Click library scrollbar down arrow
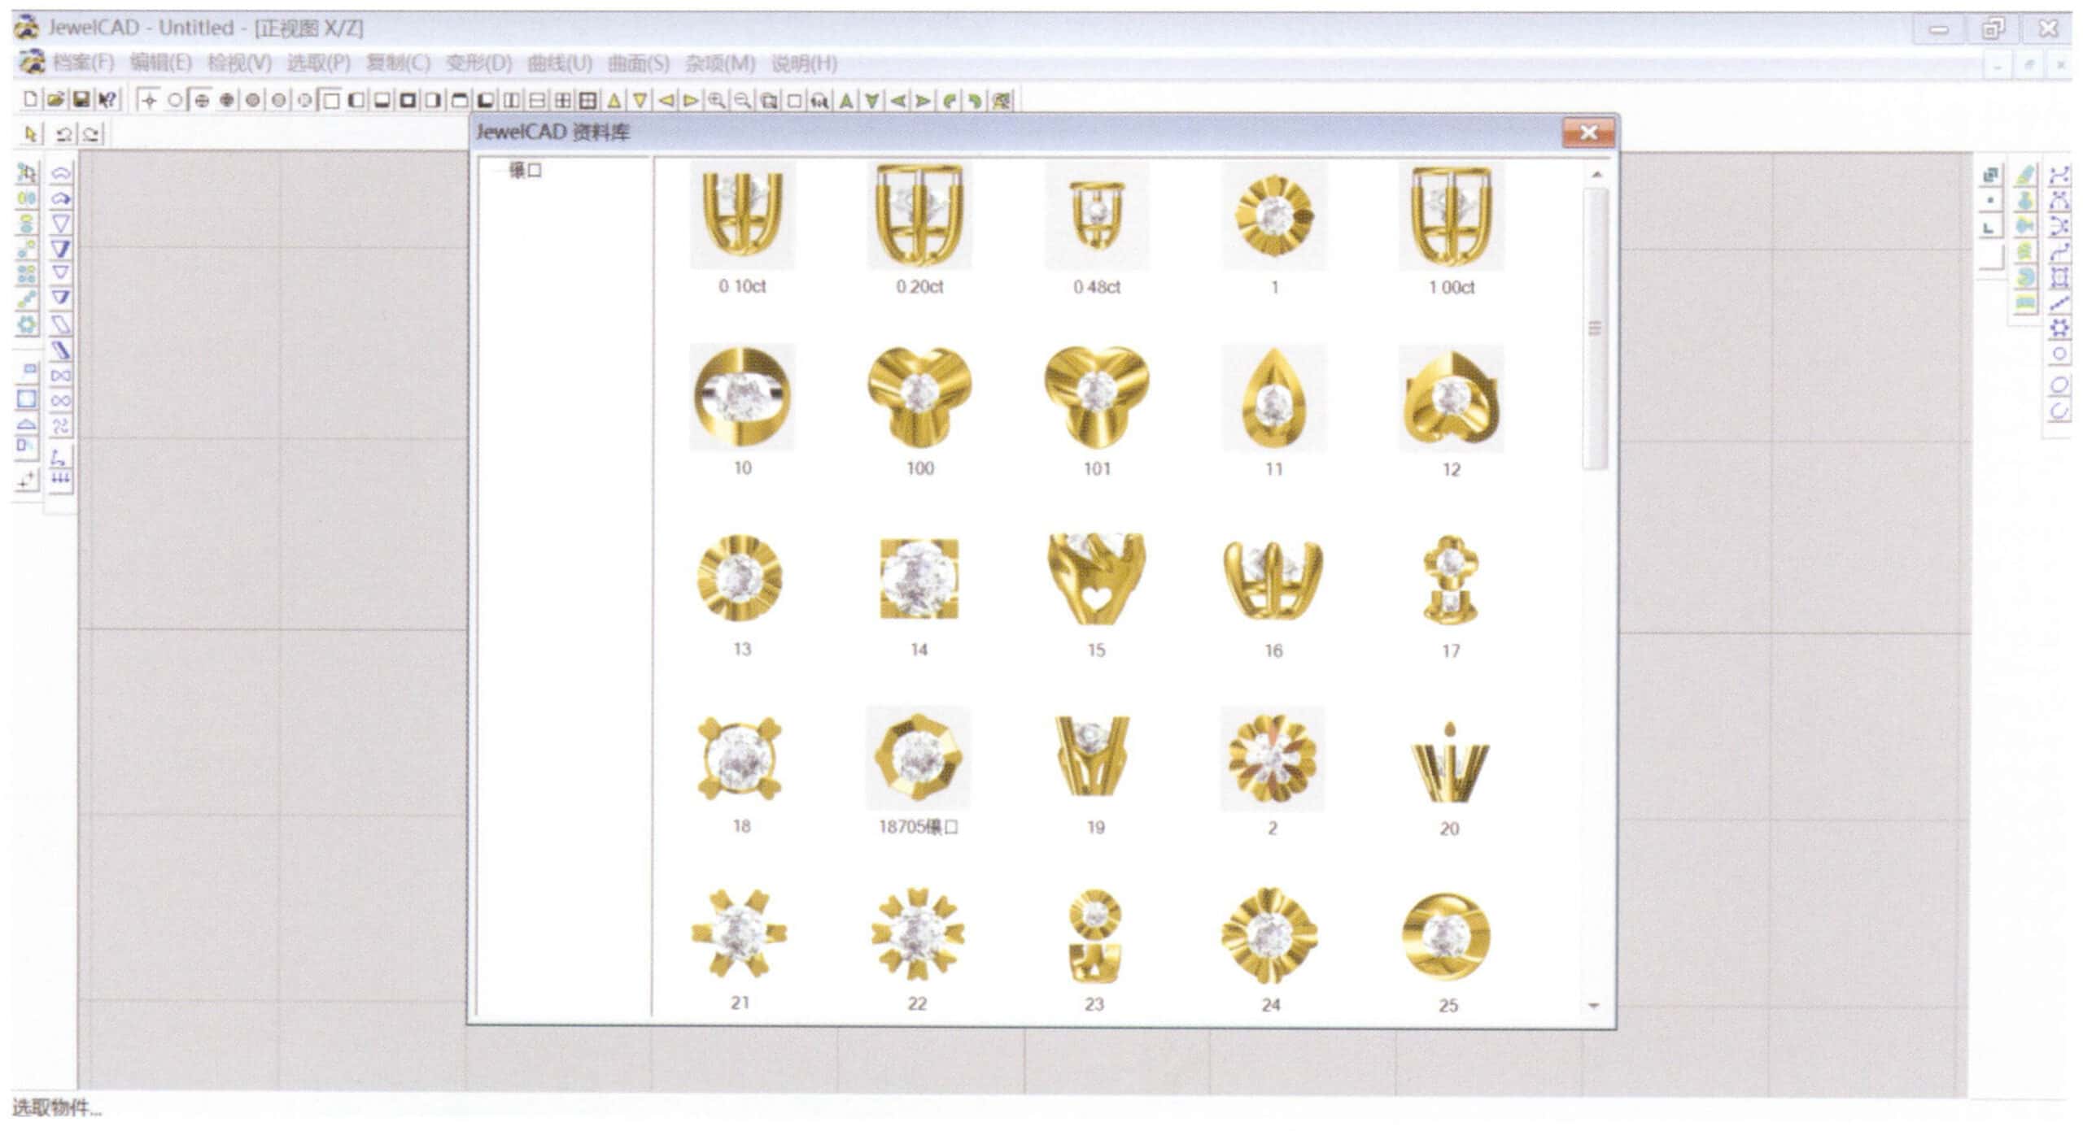Viewport: 2083px width, 1131px height. coord(1594,1006)
